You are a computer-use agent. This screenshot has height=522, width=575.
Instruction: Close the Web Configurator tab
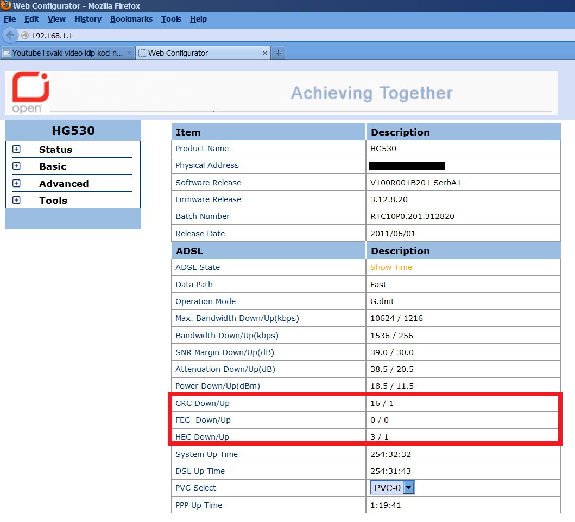265,53
